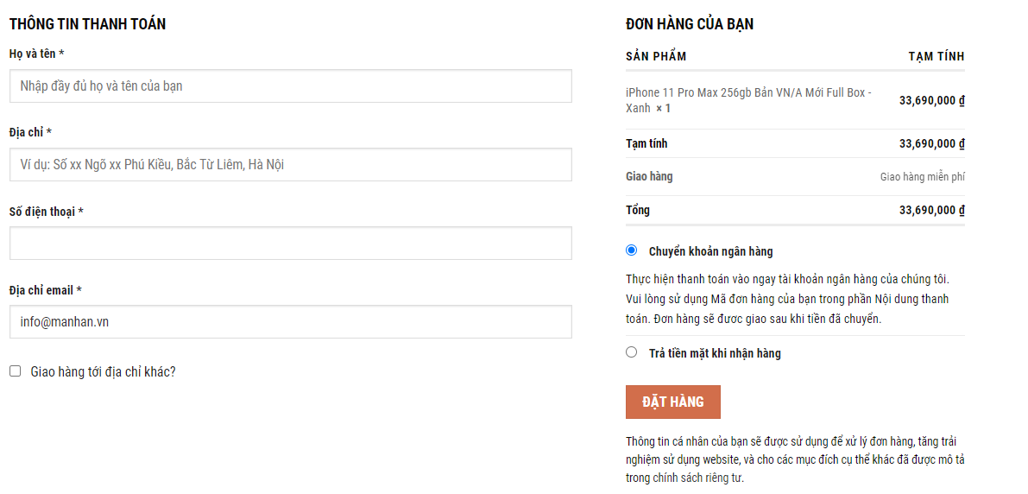Click the SẢN PHẨM column header

656,57
